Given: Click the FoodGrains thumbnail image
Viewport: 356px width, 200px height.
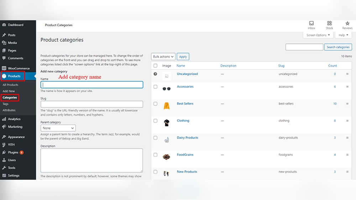Looking at the screenshot, I should click(x=166, y=157).
